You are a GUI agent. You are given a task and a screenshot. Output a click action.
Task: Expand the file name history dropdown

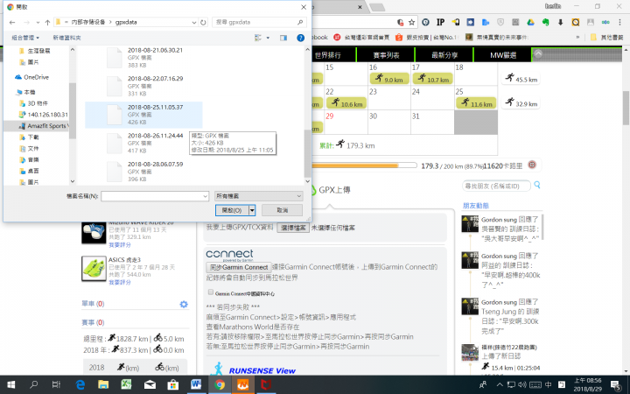coord(205,196)
